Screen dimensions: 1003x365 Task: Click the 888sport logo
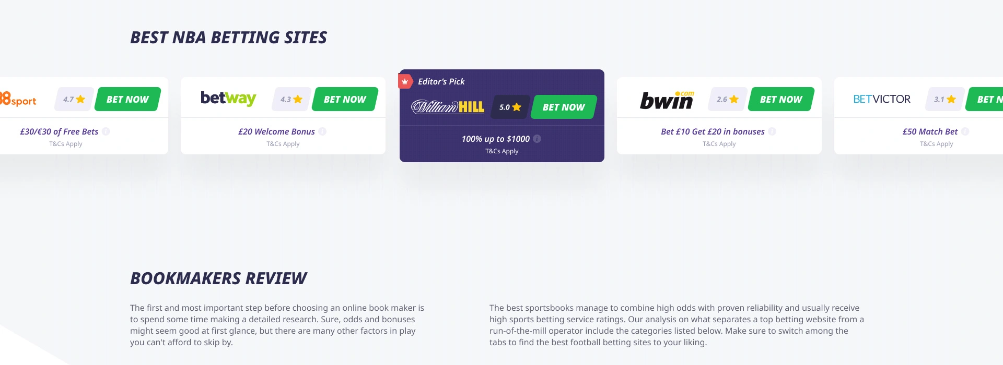(x=18, y=99)
